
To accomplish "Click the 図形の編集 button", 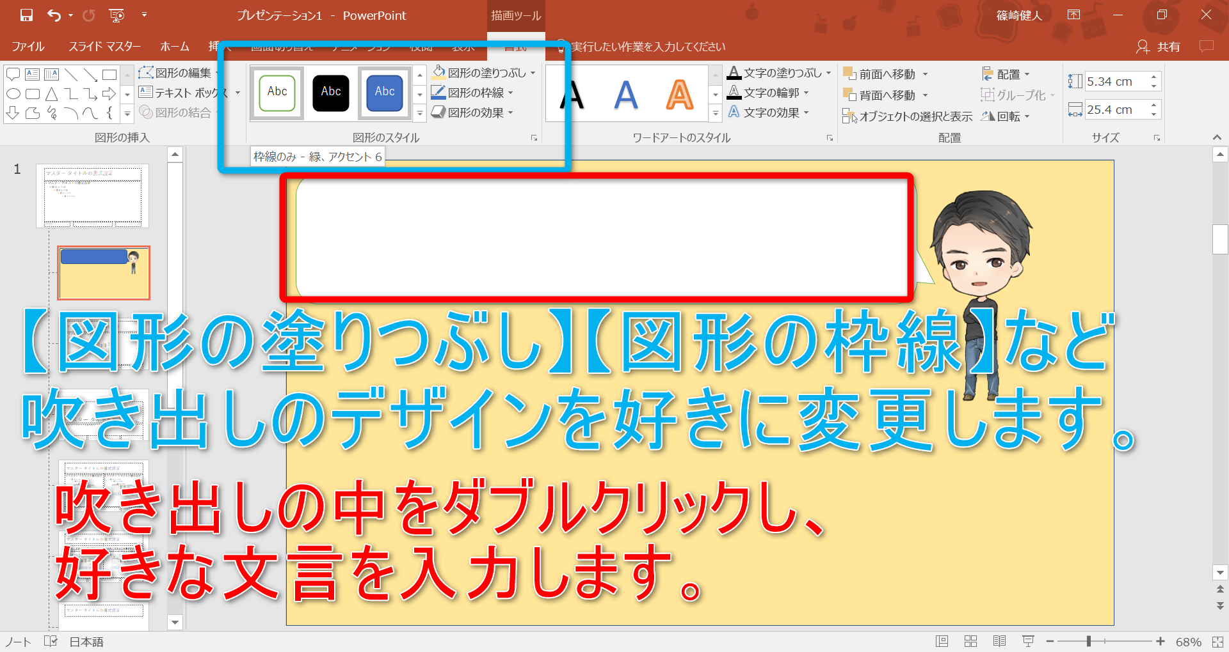I will click(175, 73).
